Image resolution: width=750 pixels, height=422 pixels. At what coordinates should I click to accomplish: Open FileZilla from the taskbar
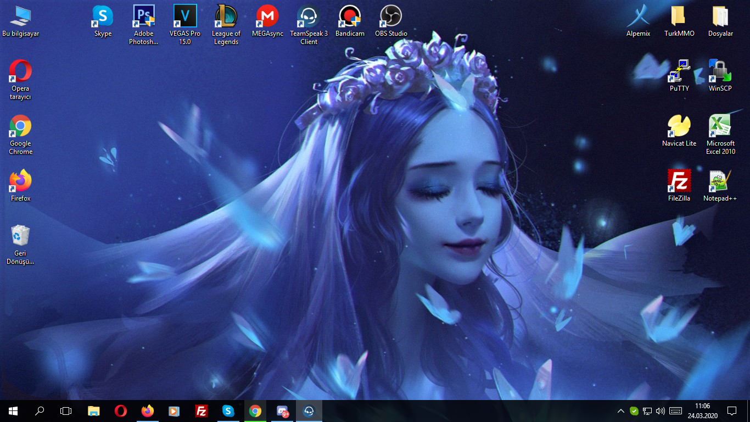coord(202,411)
